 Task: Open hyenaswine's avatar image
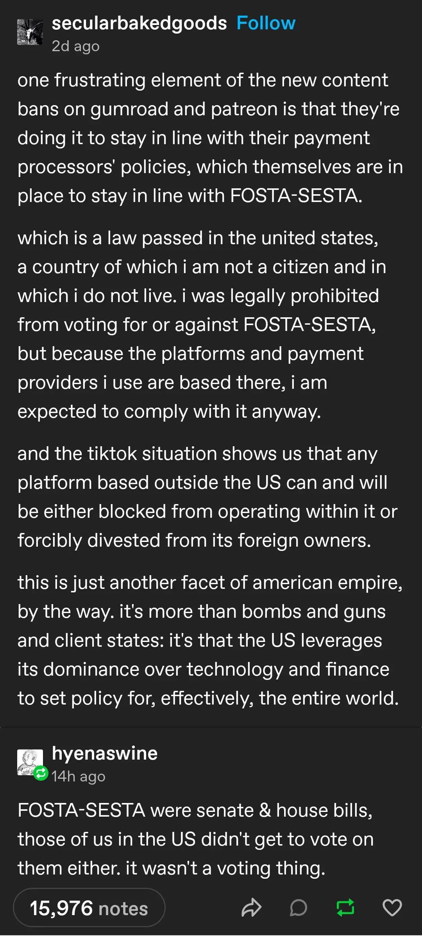[x=29, y=761]
